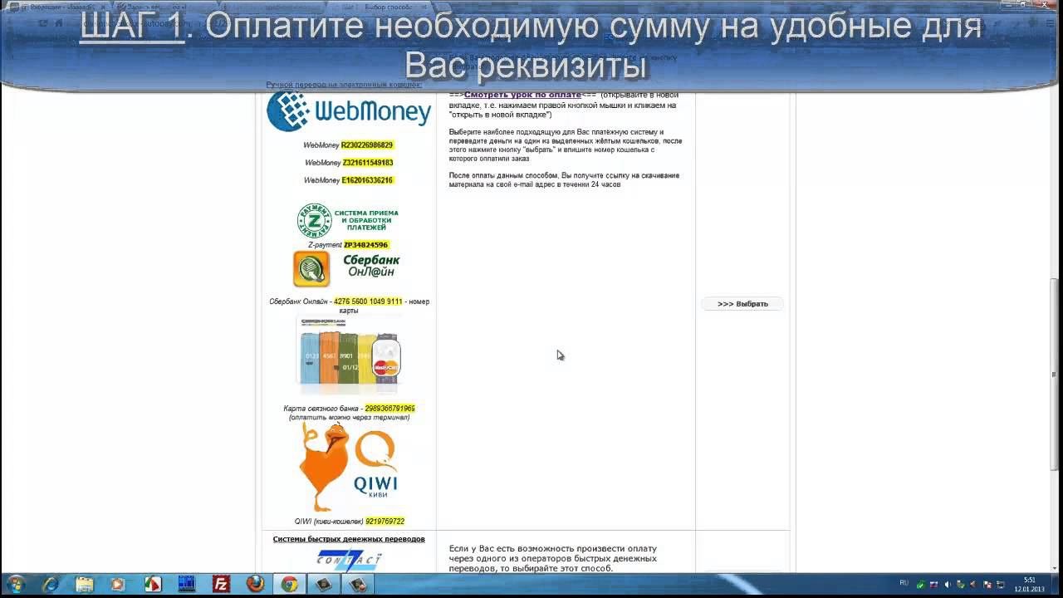The image size is (1063, 598).
Task: Click the bank cards image
Action: coord(349,356)
